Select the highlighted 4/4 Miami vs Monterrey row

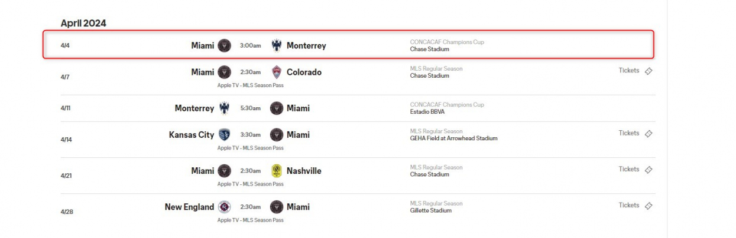[349, 45]
